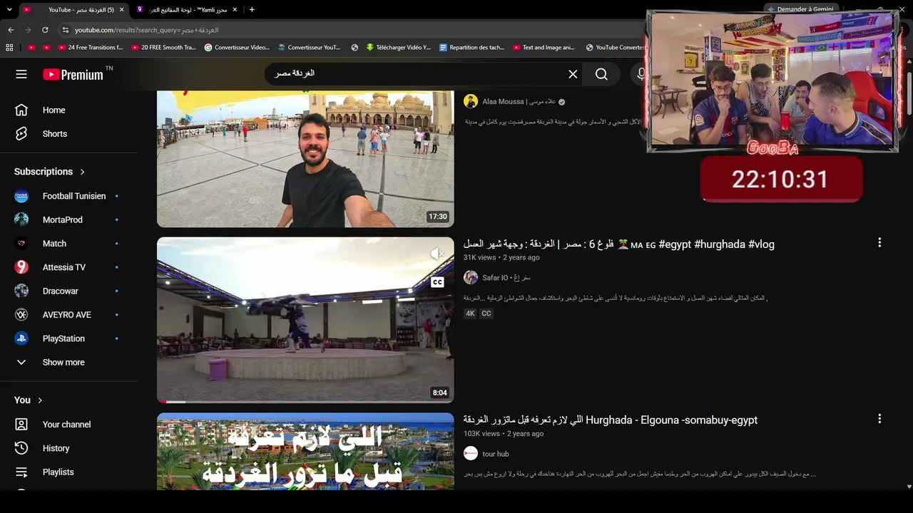Viewport: 913px width, 513px height.
Task: Close the YouTube results tab
Action: (x=121, y=9)
